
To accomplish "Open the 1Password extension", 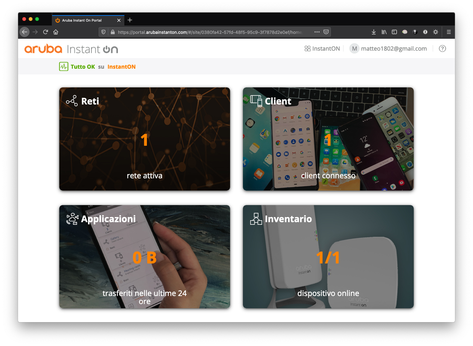I will pos(425,32).
